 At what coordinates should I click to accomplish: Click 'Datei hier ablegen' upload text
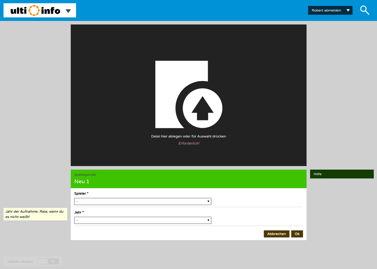[x=188, y=136]
